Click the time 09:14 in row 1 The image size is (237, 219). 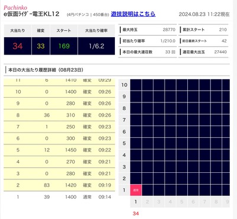pyautogui.click(x=105, y=197)
